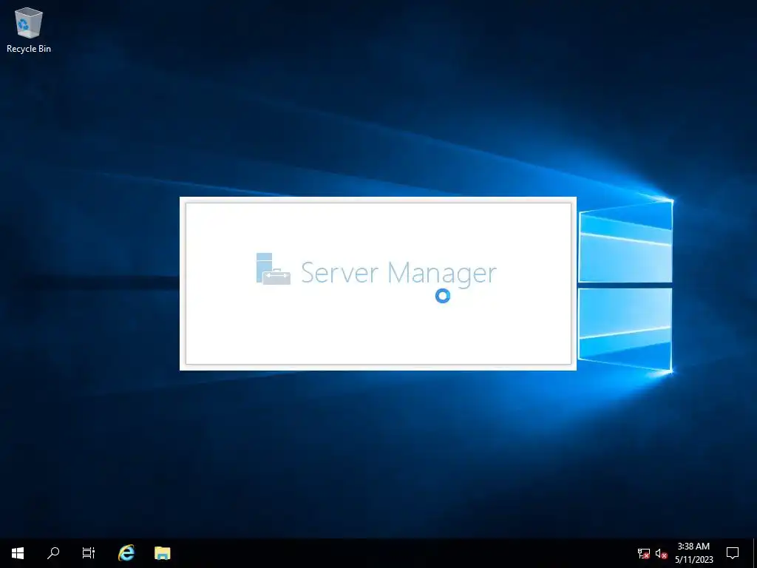Open the clock showing 3:38 AM
The height and width of the screenshot is (568, 757).
click(x=693, y=553)
